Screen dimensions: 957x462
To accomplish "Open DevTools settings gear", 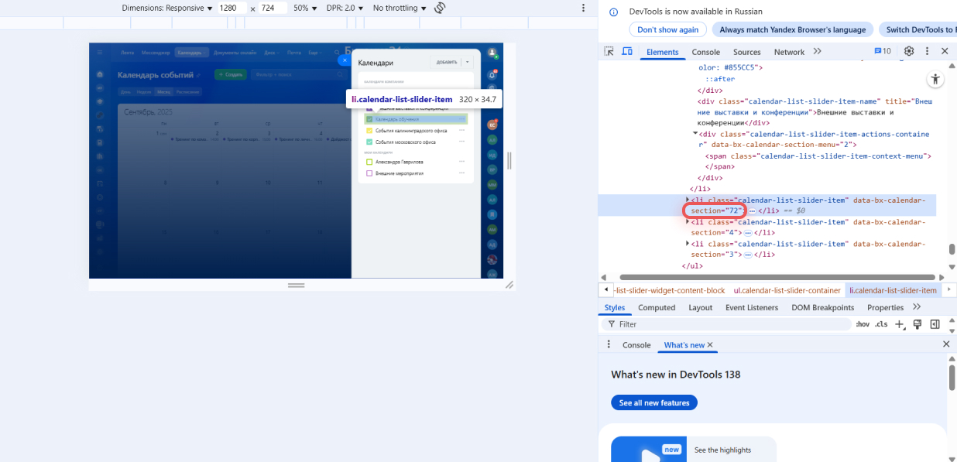I will coord(909,51).
